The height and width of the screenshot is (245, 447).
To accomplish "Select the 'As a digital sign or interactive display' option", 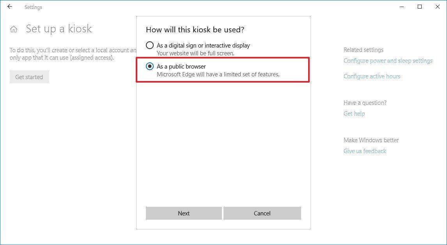I will point(150,45).
